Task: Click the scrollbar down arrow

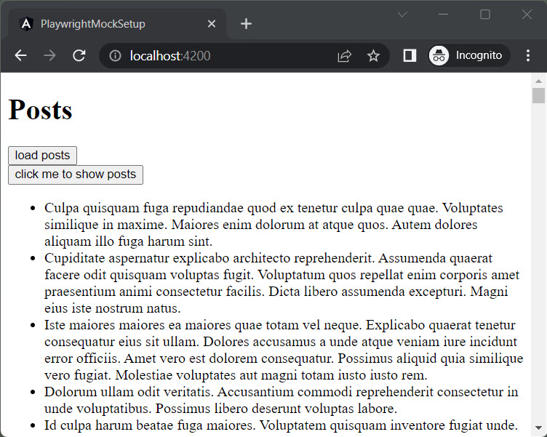Action: 538,428
